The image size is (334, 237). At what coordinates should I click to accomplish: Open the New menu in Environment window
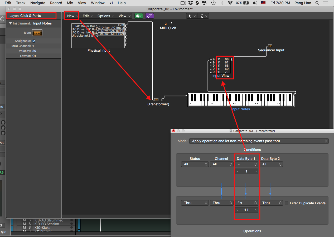tap(72, 16)
